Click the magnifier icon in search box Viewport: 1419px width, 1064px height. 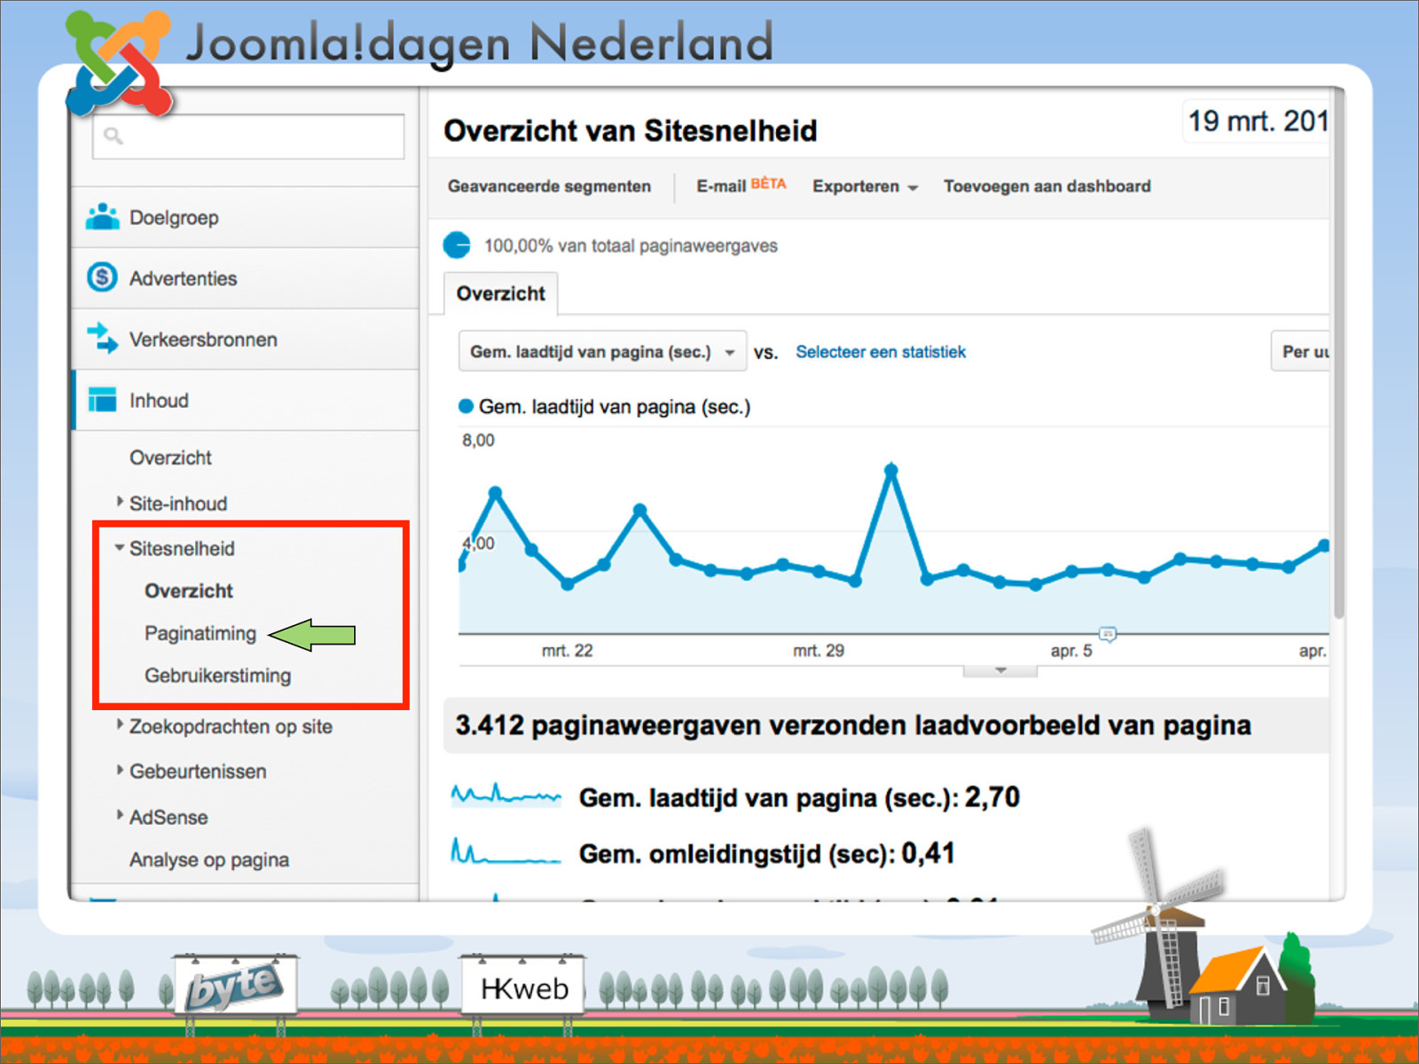click(113, 136)
